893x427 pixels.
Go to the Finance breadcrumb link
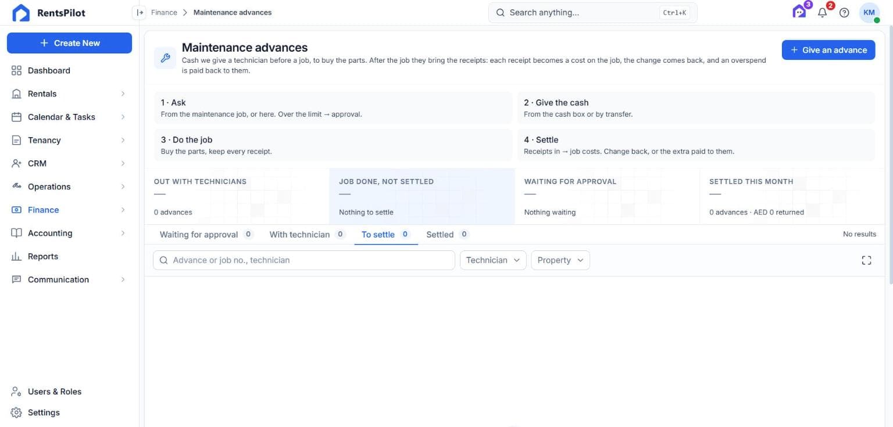(x=164, y=12)
